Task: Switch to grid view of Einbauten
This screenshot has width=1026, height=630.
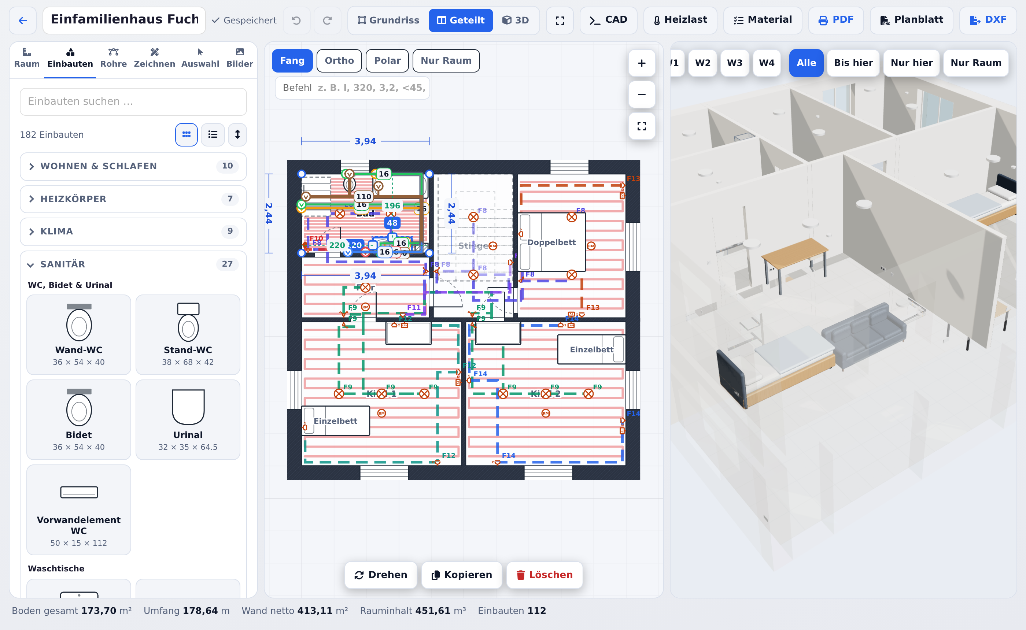Action: [x=186, y=134]
